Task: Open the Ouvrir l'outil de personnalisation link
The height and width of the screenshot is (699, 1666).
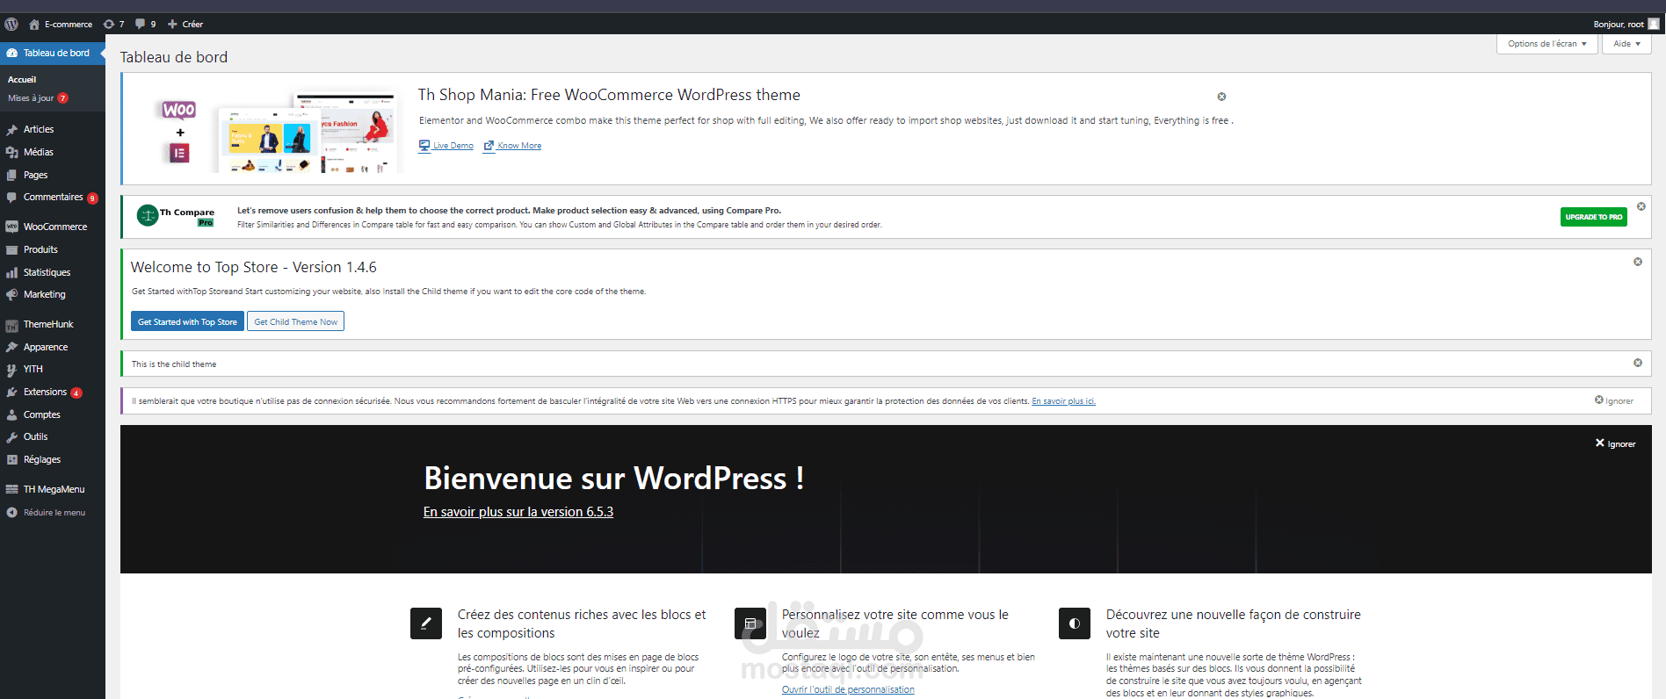Action: pos(848,689)
